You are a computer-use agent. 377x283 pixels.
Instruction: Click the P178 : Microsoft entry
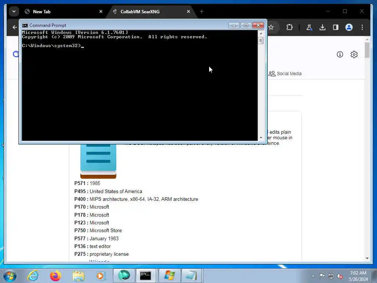click(92, 215)
